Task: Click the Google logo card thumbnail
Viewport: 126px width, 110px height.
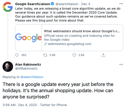Action: pyautogui.click(x=28, y=38)
